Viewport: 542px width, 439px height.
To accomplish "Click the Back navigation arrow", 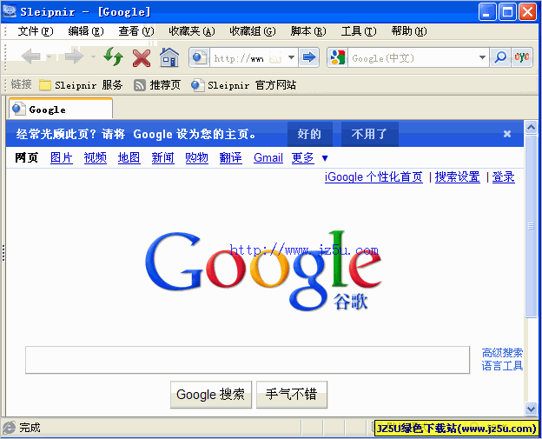I will pos(31,57).
